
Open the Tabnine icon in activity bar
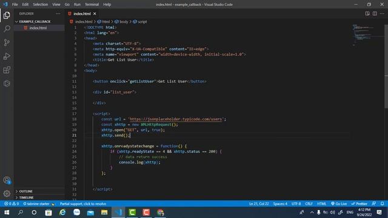(x=7, y=84)
